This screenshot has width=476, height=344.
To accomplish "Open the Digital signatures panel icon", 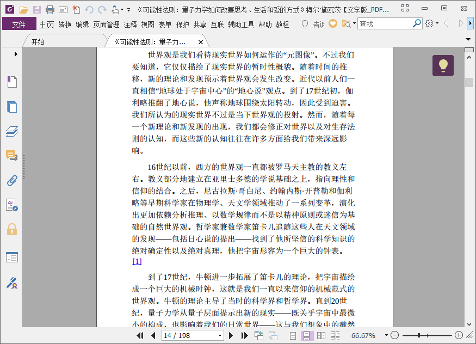I will coord(12,205).
